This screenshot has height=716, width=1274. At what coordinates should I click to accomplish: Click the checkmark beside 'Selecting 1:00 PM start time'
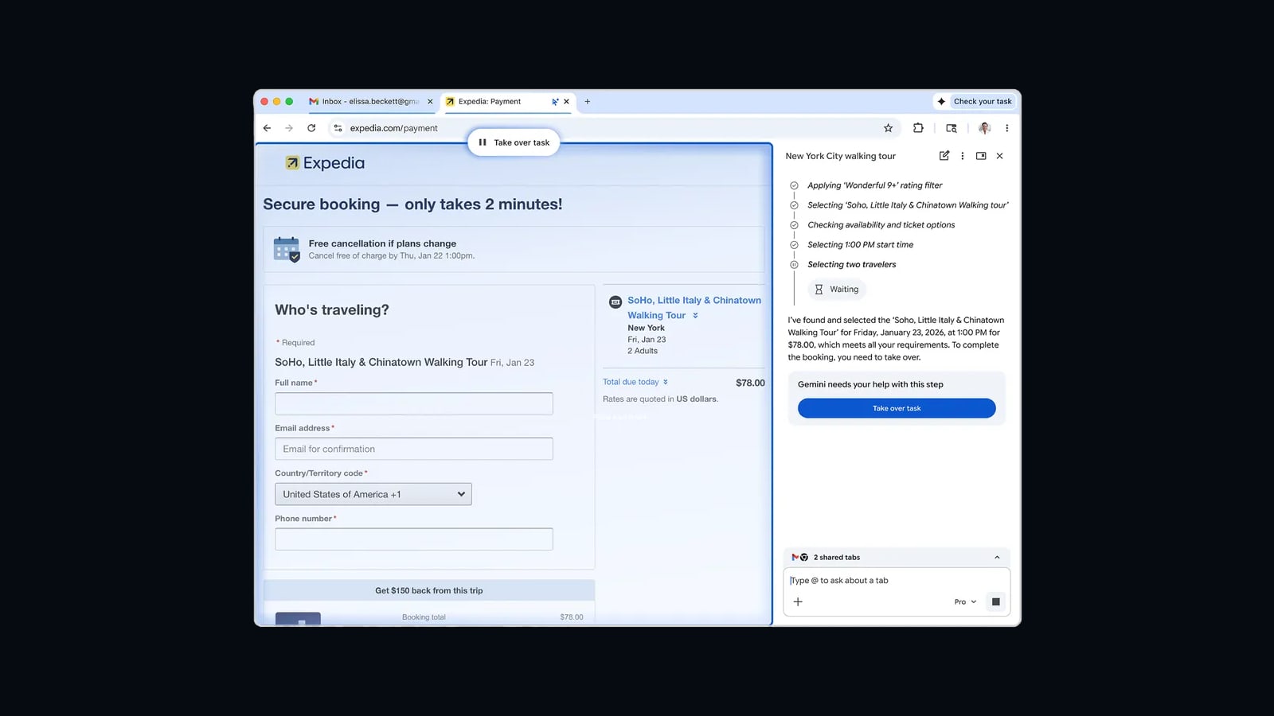click(794, 244)
